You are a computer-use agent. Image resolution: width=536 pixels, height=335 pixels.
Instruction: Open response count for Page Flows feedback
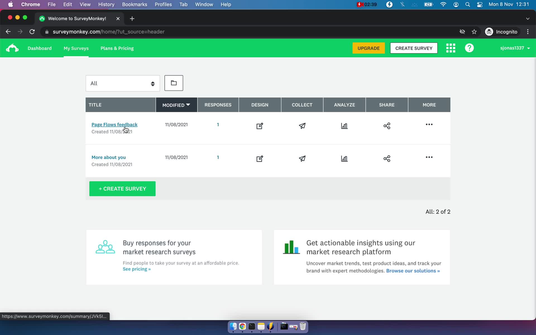[218, 125]
